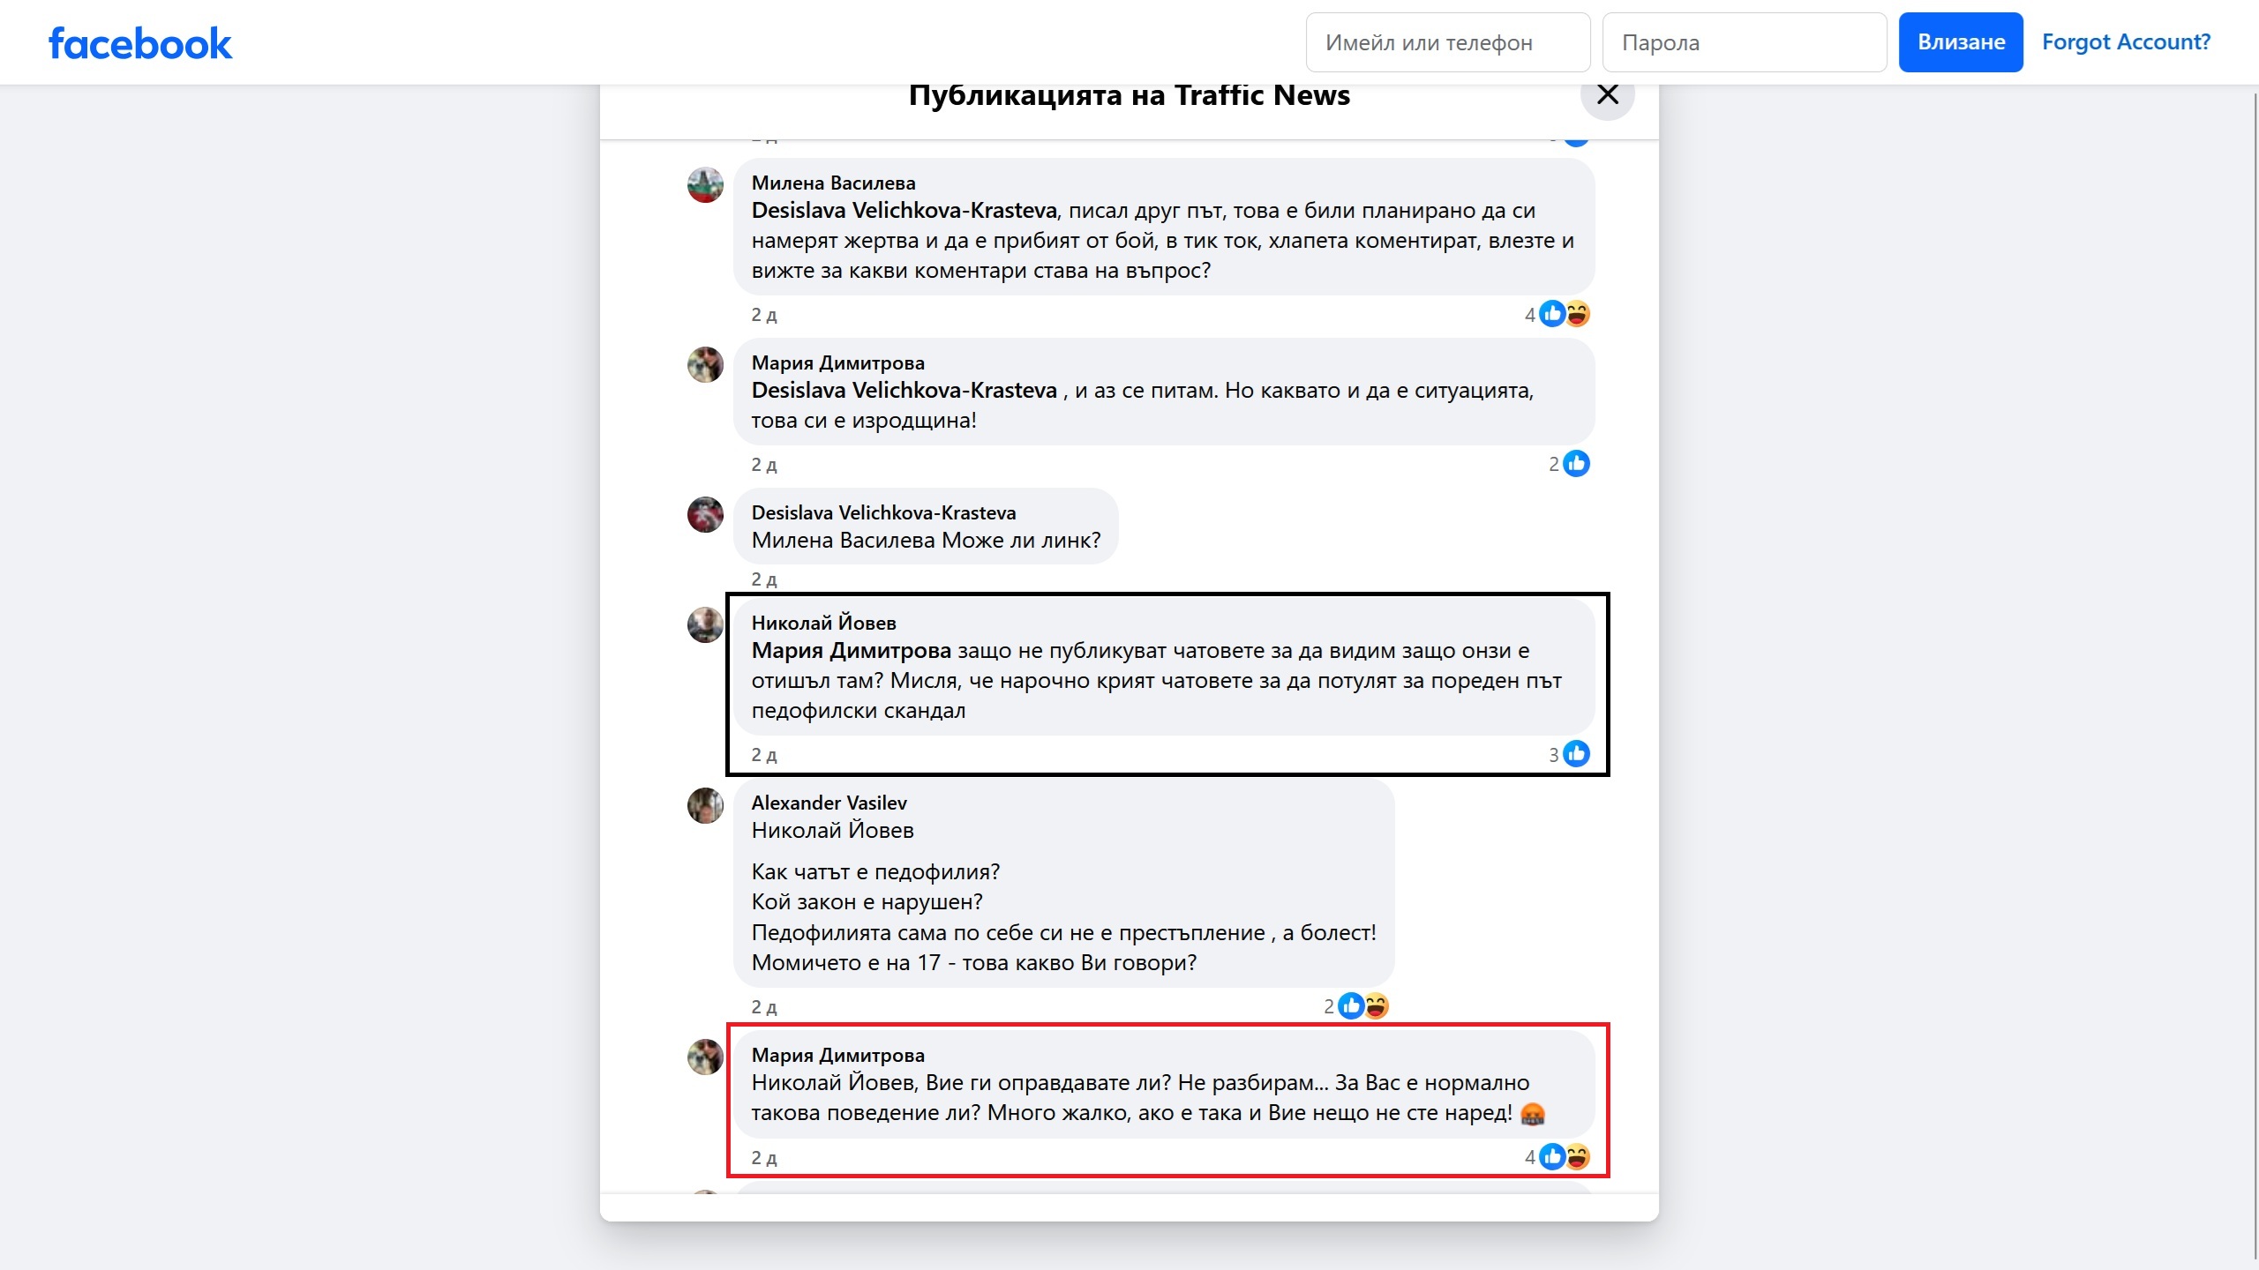Focus the Парола password field
The height and width of the screenshot is (1270, 2259).
1745,42
